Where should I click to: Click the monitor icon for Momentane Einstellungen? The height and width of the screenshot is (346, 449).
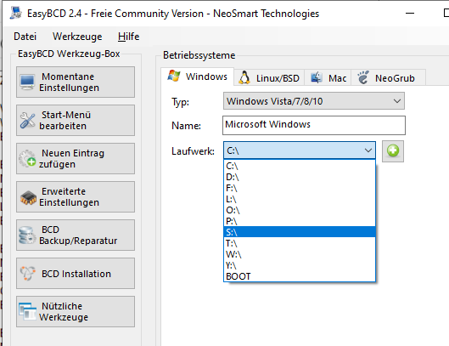(x=27, y=82)
